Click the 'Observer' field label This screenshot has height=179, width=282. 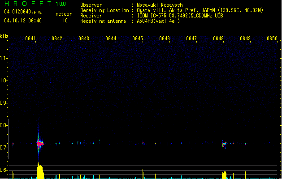pyautogui.click(x=91, y=5)
